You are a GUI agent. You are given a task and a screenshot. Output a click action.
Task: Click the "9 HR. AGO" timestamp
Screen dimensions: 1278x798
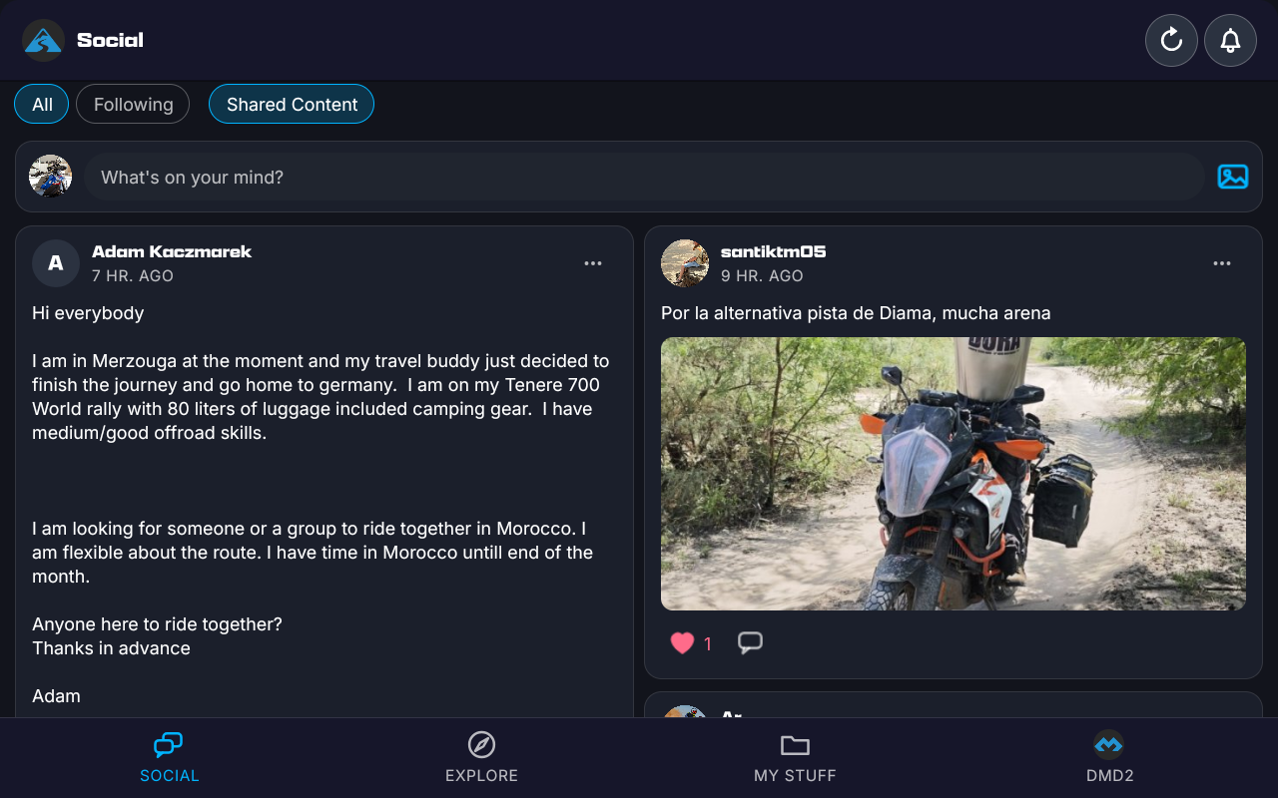762,275
